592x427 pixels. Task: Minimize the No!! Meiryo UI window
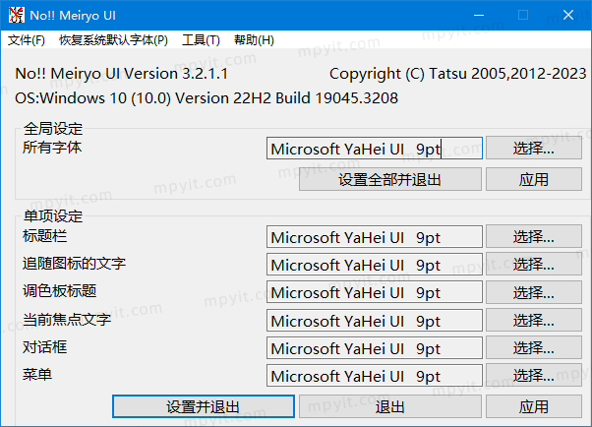point(479,15)
